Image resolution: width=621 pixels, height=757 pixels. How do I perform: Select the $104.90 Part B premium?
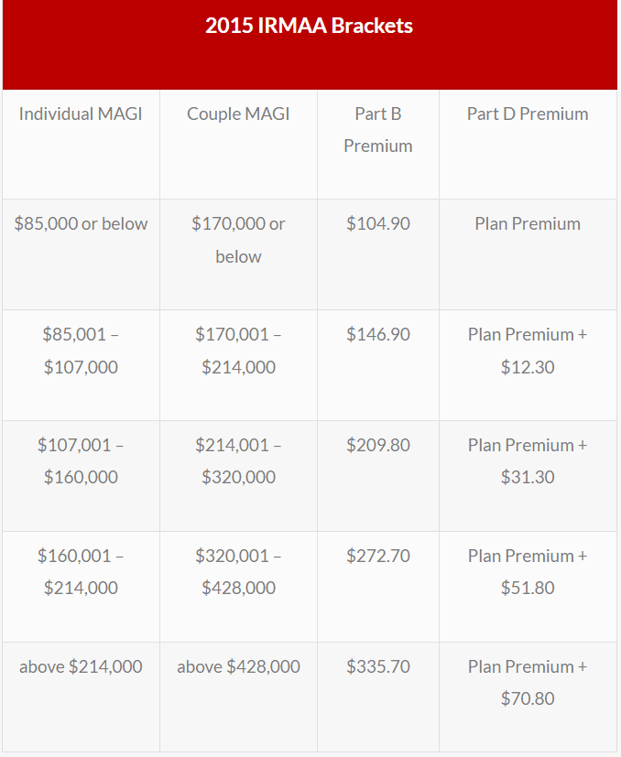(x=378, y=224)
